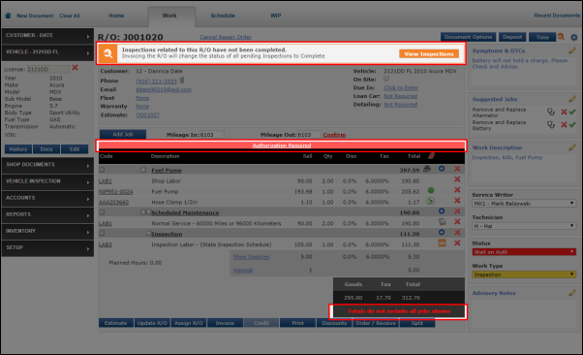The image size is (583, 355).
Task: Open the Status dropdown showing Wait on Auth
Action: [x=524, y=252]
